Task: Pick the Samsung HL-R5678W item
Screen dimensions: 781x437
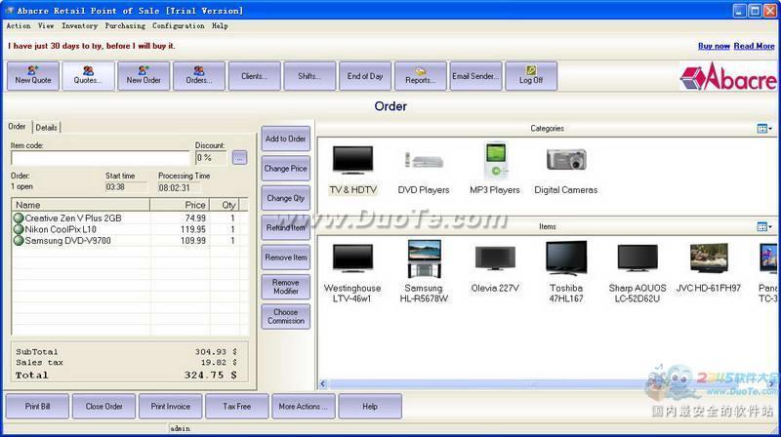Action: coord(424,272)
